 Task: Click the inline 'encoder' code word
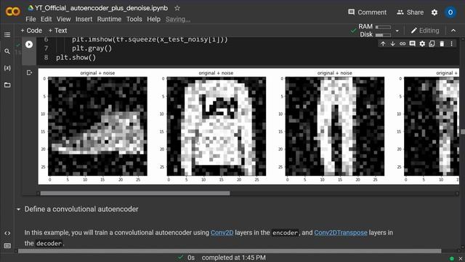(285, 233)
